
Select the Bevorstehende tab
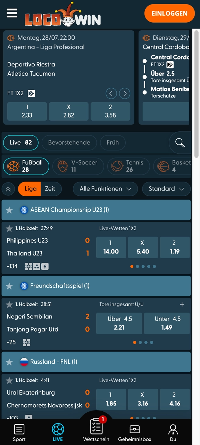click(69, 143)
